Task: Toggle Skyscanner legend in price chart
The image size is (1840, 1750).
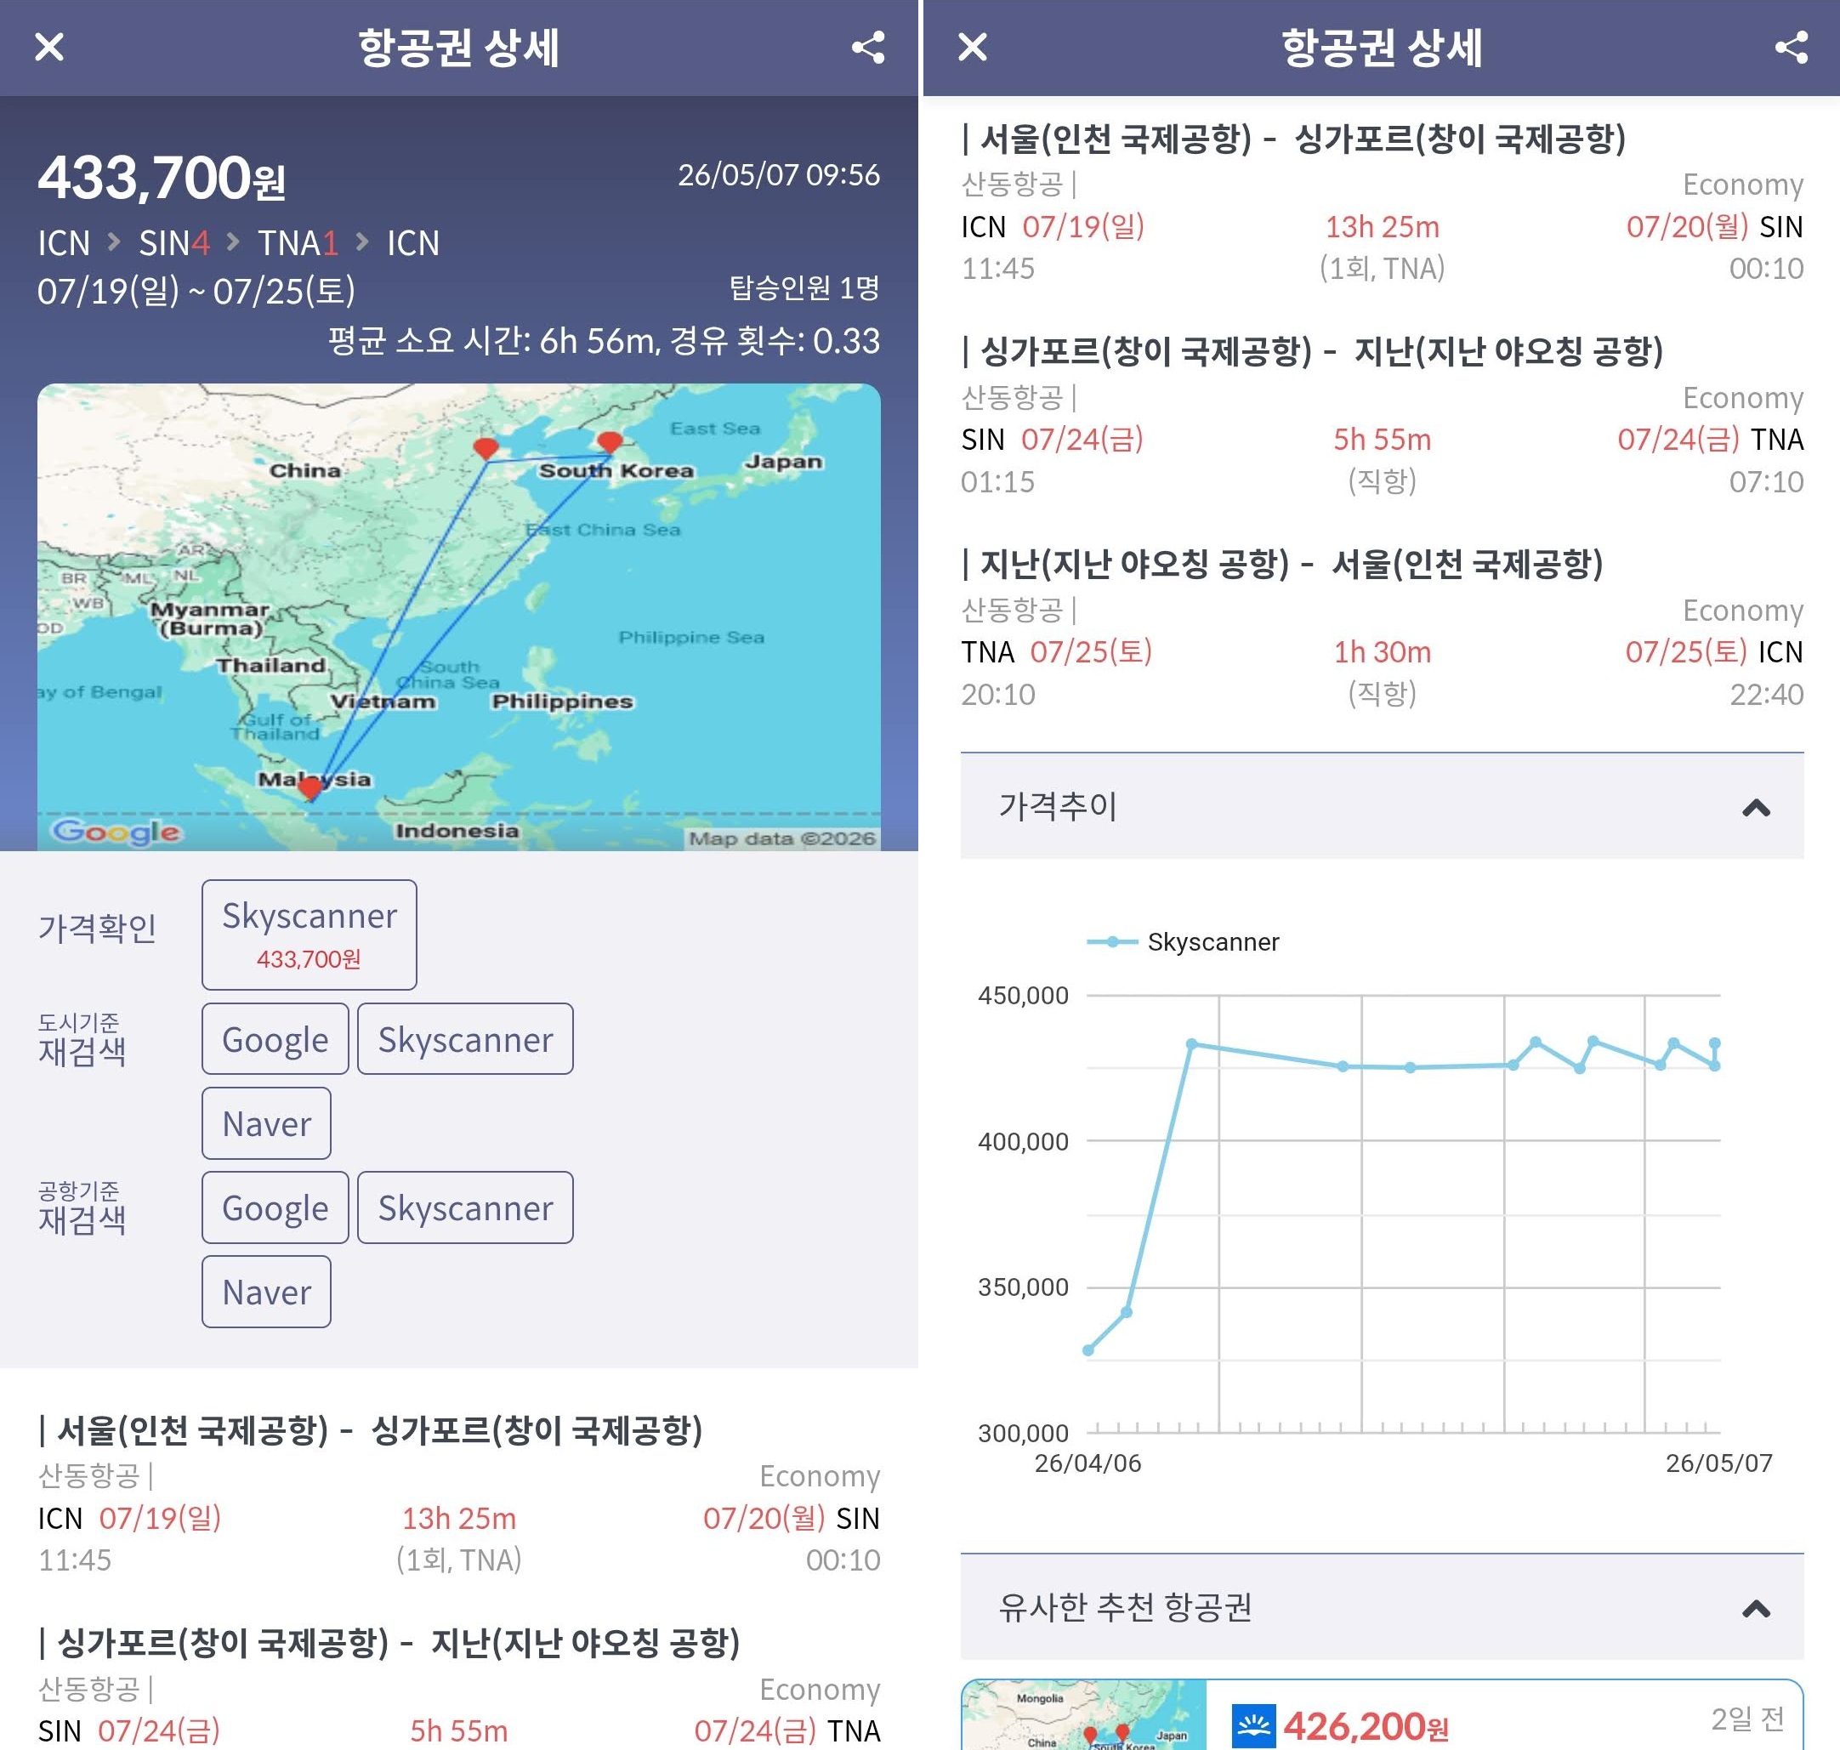Action: coord(1183,942)
